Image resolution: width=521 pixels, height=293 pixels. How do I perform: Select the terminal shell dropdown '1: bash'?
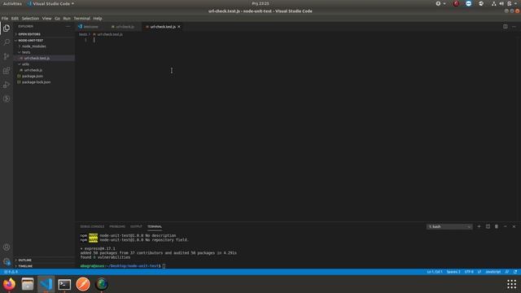click(449, 226)
